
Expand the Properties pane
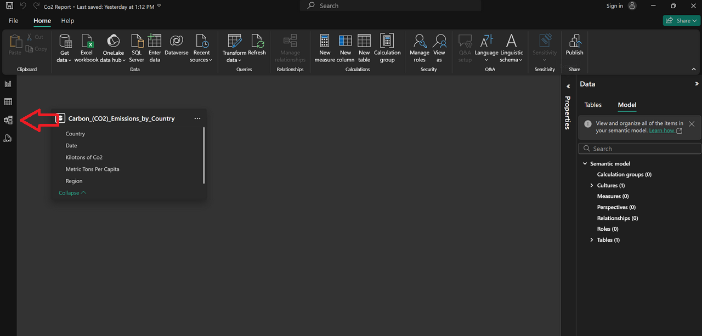(x=568, y=86)
